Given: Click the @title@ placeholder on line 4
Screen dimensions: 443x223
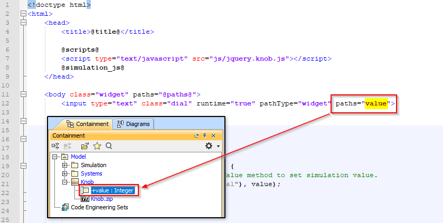Looking at the screenshot, I should (106, 32).
